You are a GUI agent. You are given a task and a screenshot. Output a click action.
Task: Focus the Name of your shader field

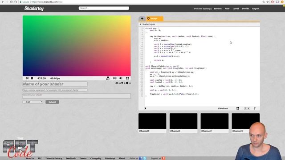[55, 84]
